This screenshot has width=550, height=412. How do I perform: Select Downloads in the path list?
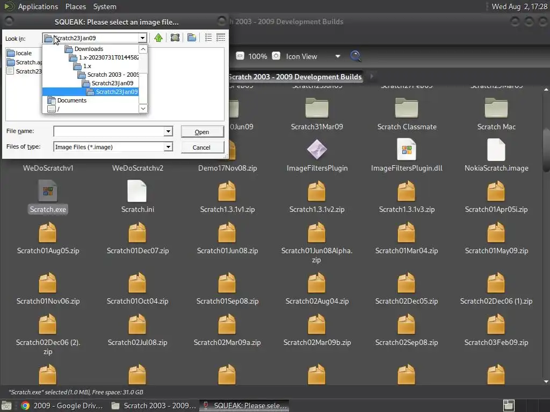(x=89, y=49)
